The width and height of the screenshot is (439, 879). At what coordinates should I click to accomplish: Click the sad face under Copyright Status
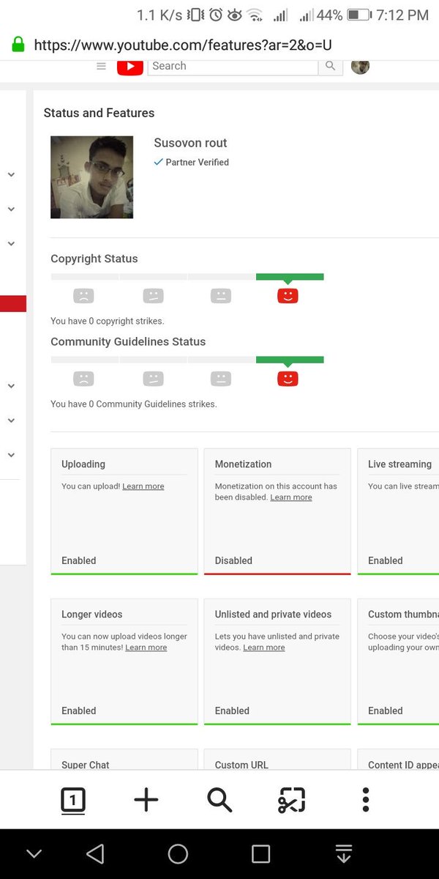pyautogui.click(x=84, y=296)
